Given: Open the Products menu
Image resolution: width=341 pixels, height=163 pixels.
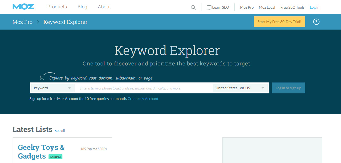Looking at the screenshot, I should pos(57,7).
